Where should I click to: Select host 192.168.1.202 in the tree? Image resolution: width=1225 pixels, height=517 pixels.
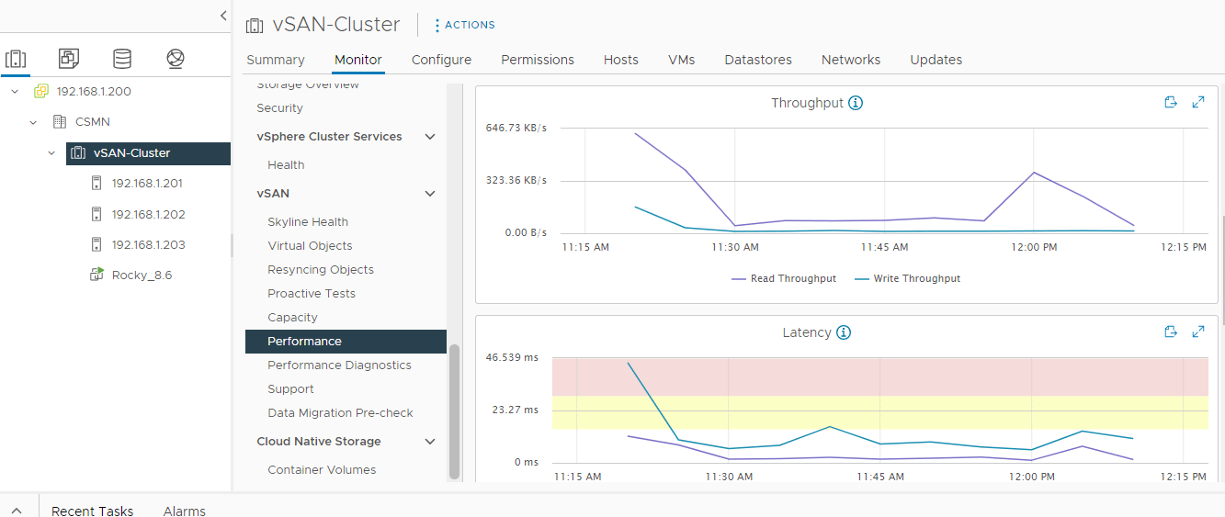[148, 214]
